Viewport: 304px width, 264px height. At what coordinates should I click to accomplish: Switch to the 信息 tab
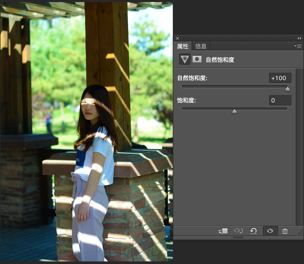201,46
